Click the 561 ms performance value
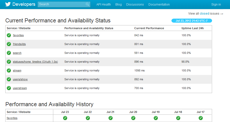The image size is (230, 122). (x=139, y=53)
